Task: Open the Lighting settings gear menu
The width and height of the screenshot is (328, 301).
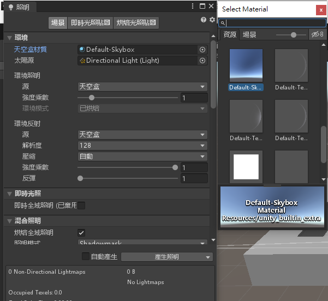Action: pyautogui.click(x=212, y=20)
